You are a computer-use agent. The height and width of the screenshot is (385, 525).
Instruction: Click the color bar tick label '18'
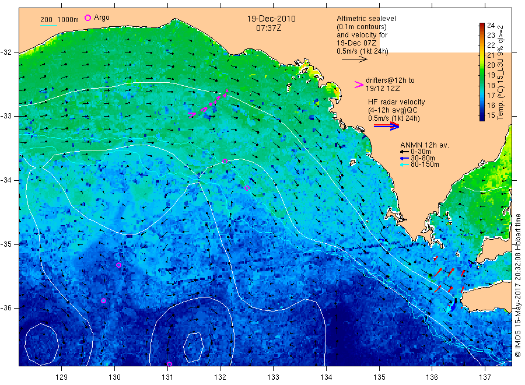tap(491, 85)
